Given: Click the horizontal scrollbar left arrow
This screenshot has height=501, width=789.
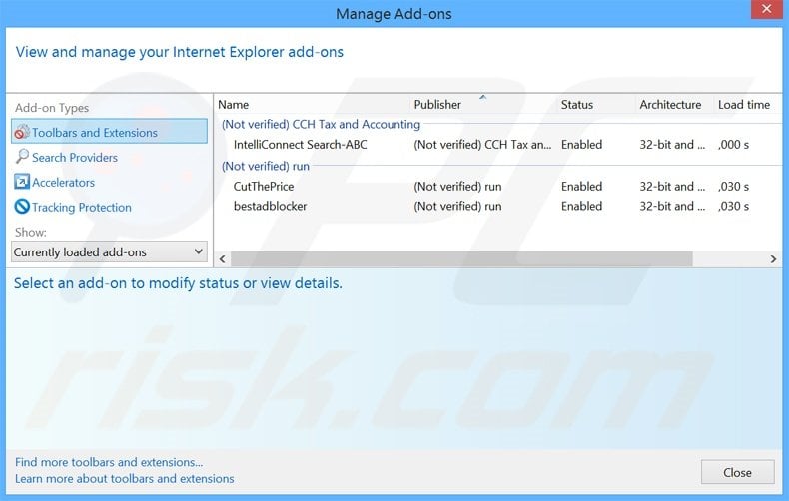Looking at the screenshot, I should coord(223,259).
